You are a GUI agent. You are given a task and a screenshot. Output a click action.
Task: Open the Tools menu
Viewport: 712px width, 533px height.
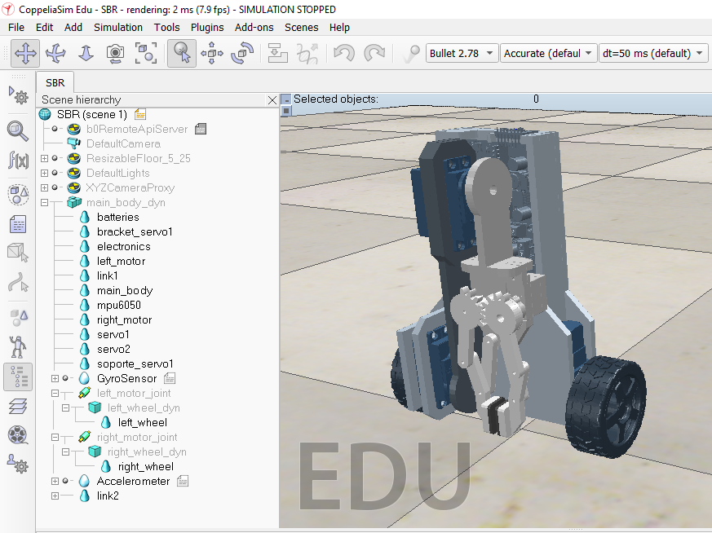point(166,27)
